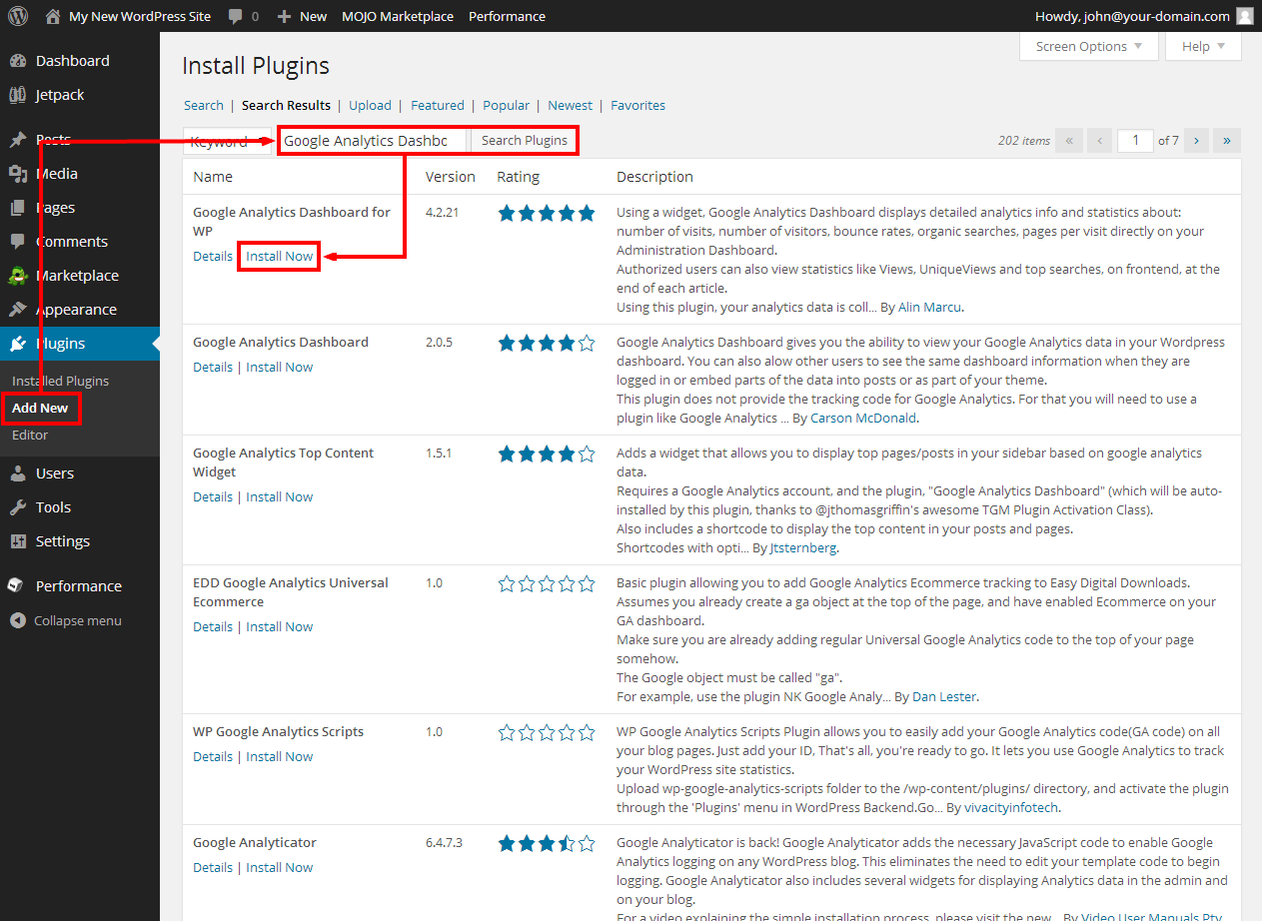The height and width of the screenshot is (921, 1262).
Task: Go to the next results page
Action: tap(1196, 141)
